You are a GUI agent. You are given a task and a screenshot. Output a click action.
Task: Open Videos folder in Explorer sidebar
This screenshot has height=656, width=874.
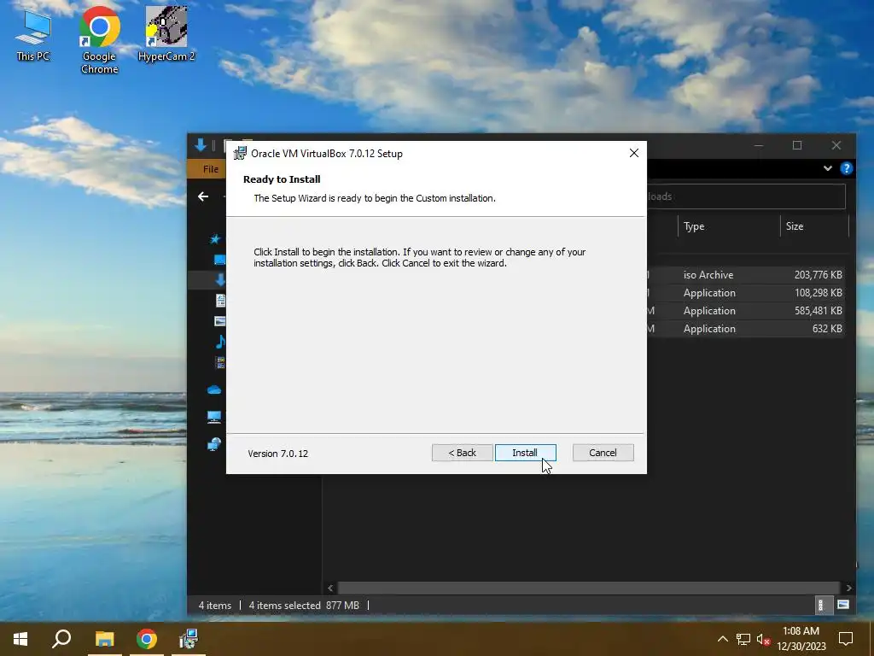220,362
